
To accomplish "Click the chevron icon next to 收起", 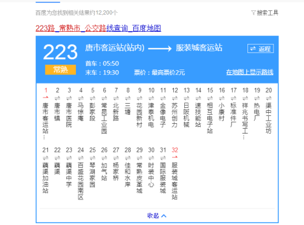I will point(164,216).
